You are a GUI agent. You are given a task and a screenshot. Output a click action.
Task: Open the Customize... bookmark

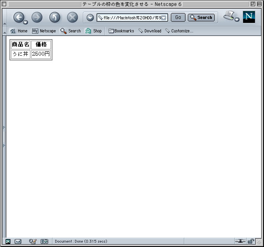tap(179, 31)
